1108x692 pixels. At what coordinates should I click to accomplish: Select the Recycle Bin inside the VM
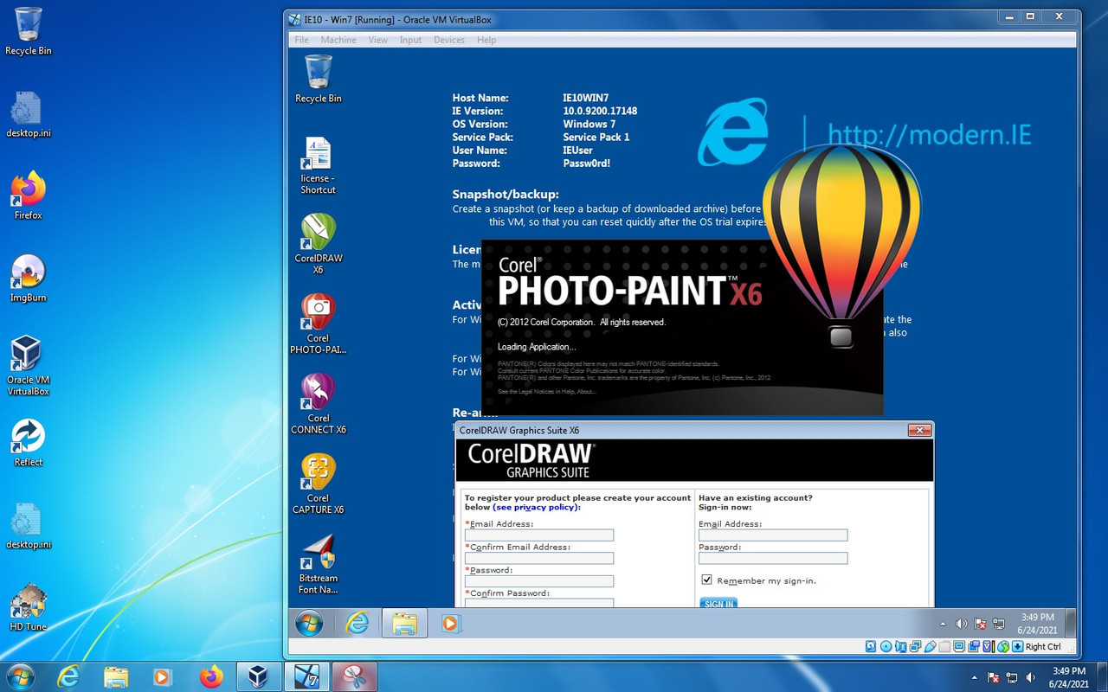pos(318,79)
